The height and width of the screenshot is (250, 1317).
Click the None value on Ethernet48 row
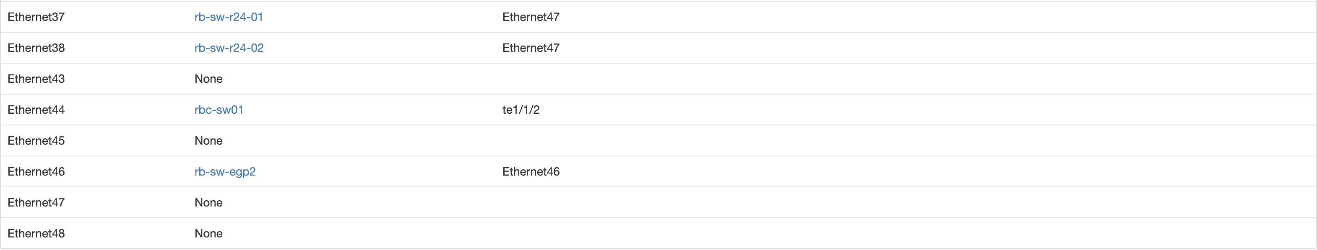click(208, 233)
